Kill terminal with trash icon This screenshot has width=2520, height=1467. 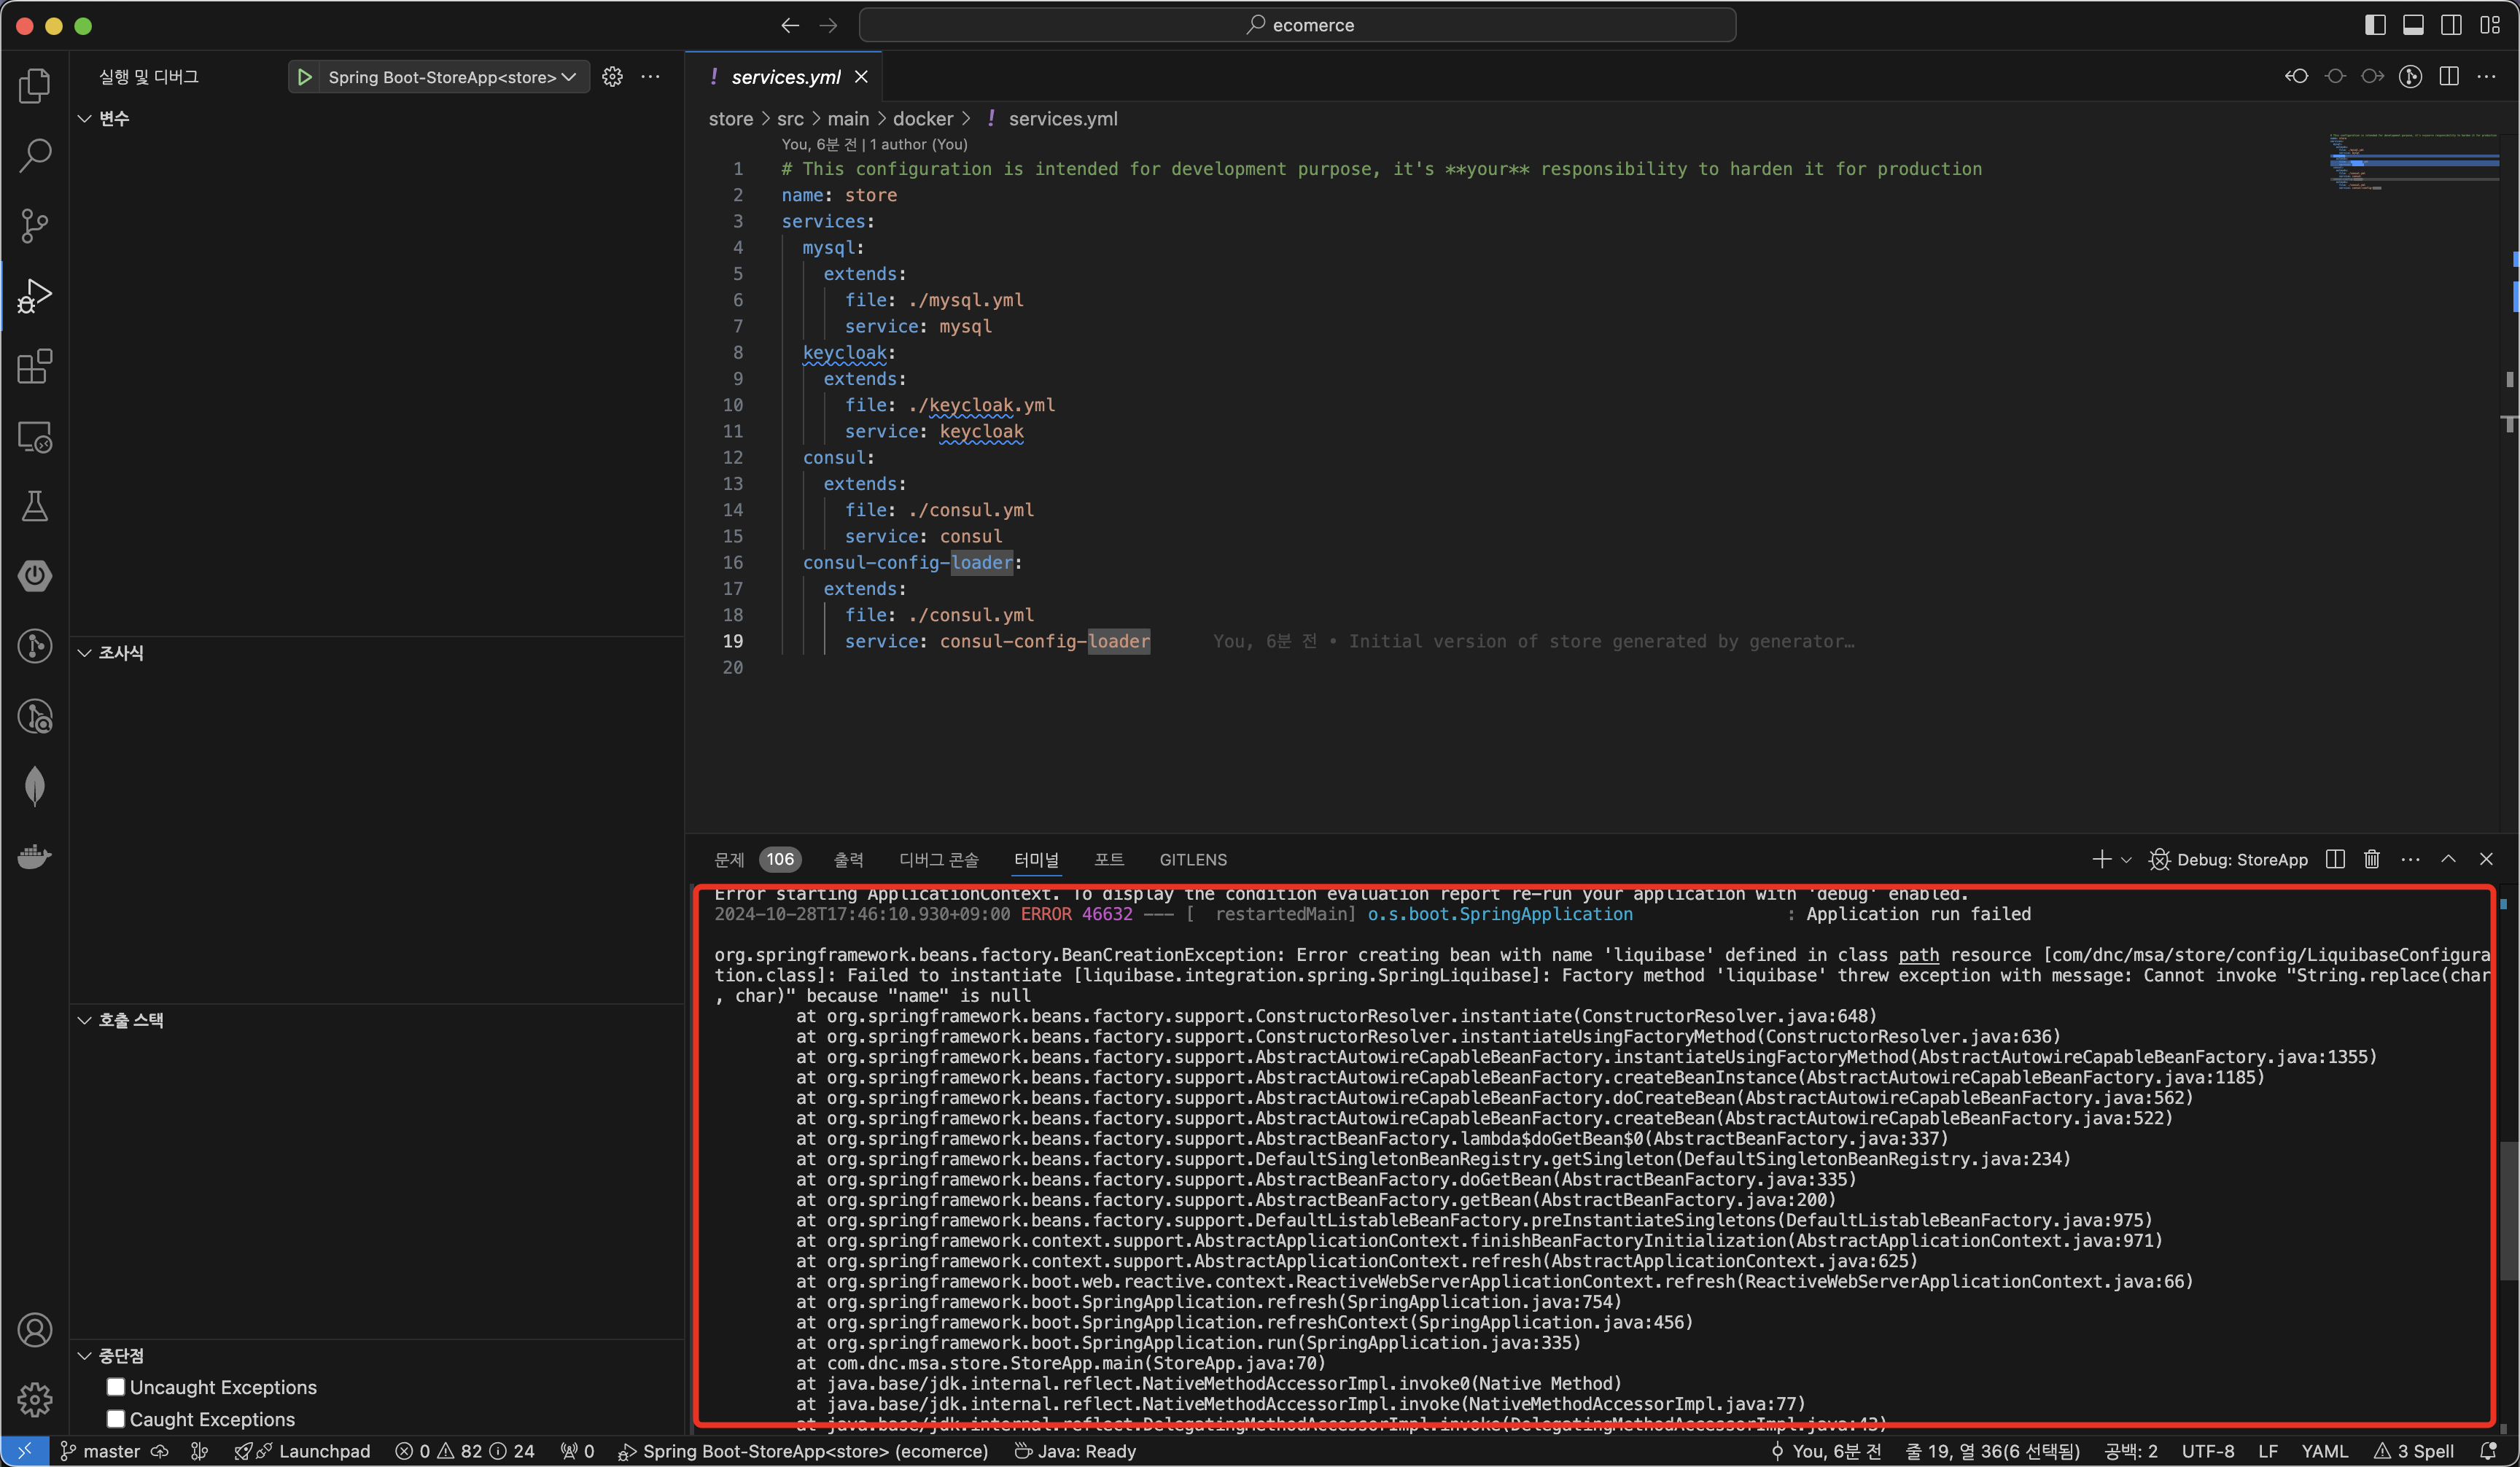pos(2371,859)
